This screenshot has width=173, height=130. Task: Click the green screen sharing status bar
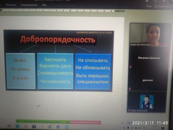pyautogui.click(x=43, y=122)
